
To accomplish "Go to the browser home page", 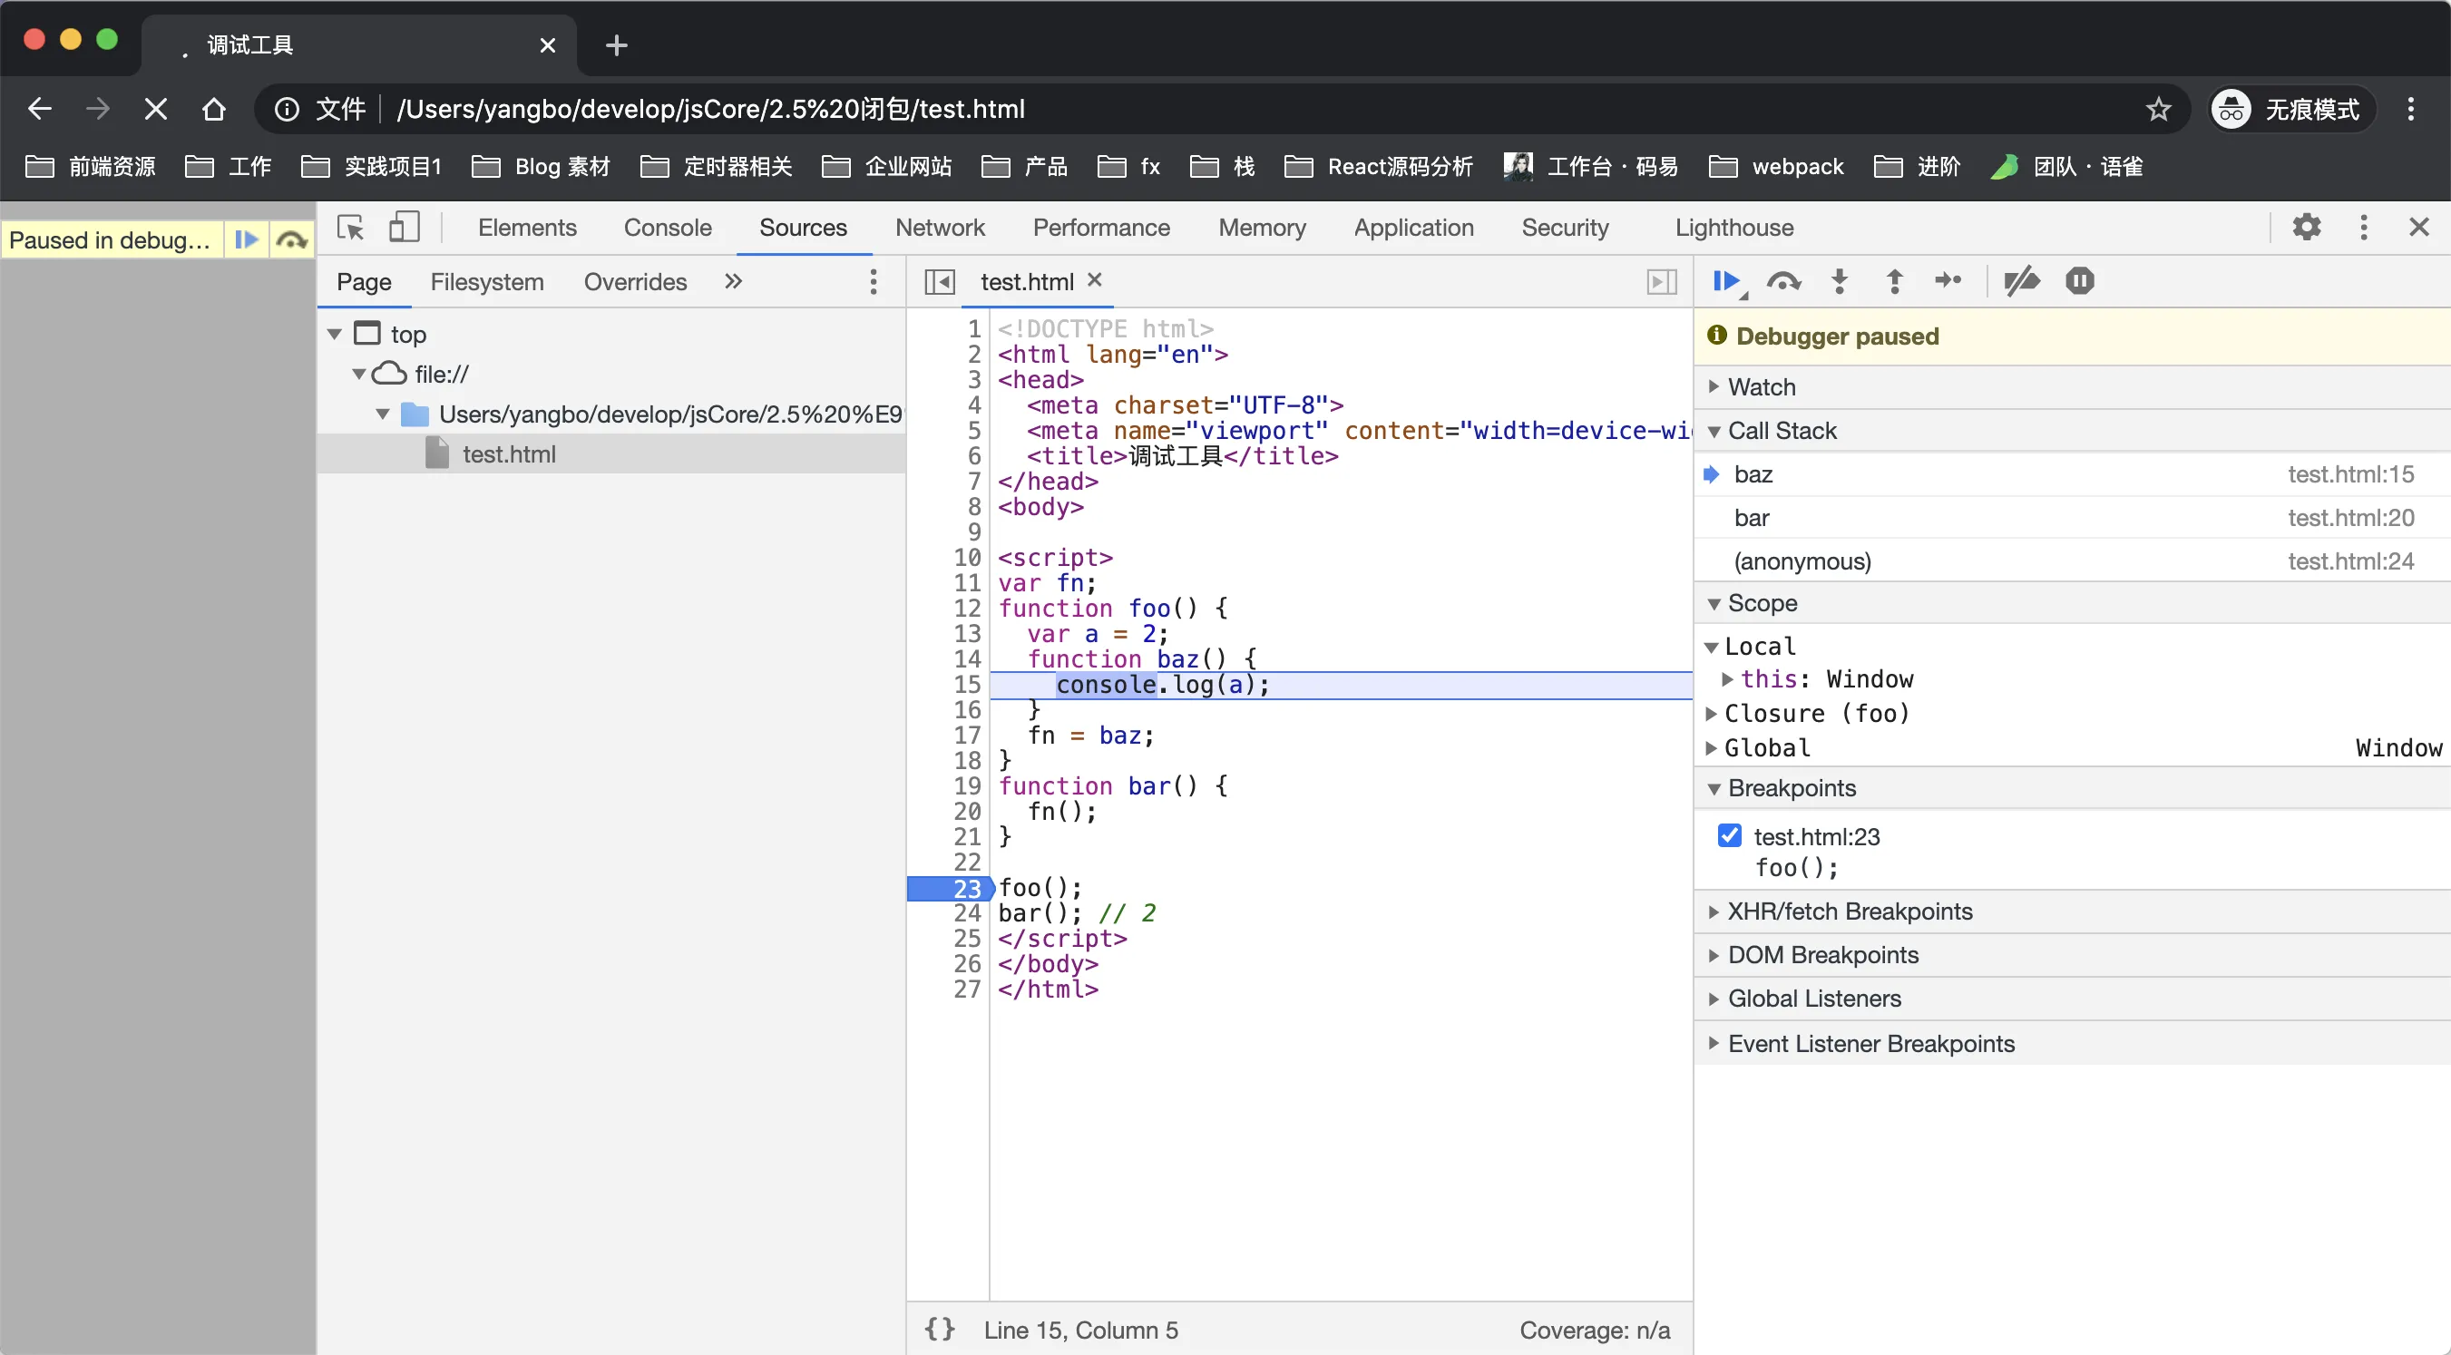I will click(x=213, y=110).
